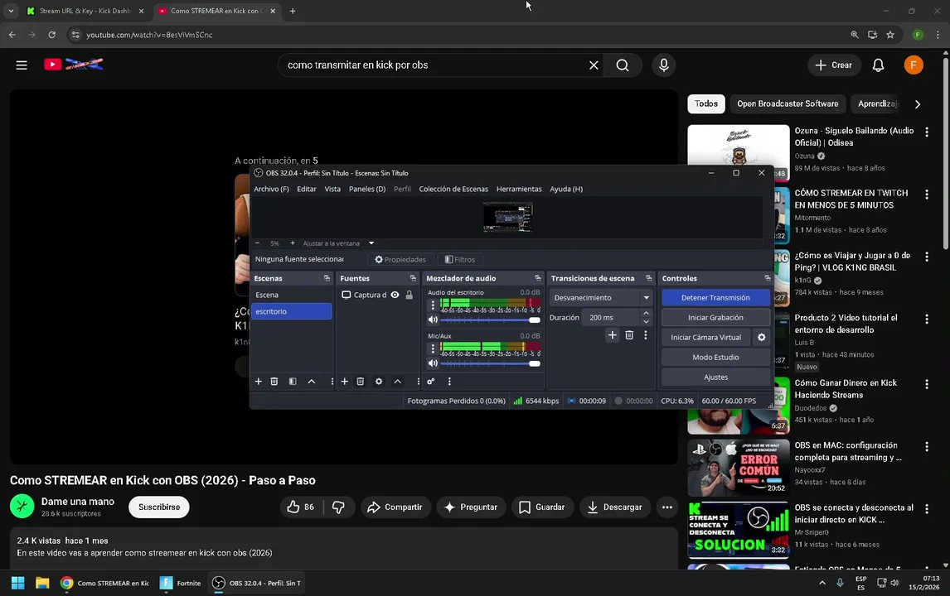Like the video with thumbs up
The height and width of the screenshot is (596, 950).
click(301, 507)
